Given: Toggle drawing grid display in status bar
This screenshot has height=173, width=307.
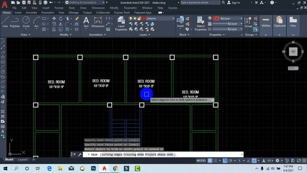Looking at the screenshot, I should [x=210, y=161].
